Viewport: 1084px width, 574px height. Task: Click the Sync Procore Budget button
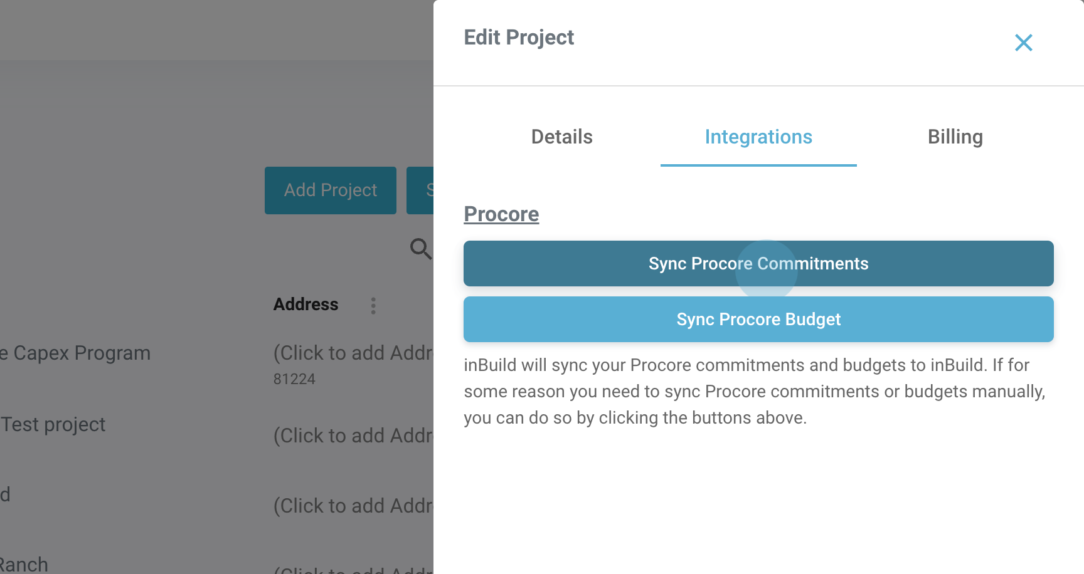coord(758,320)
